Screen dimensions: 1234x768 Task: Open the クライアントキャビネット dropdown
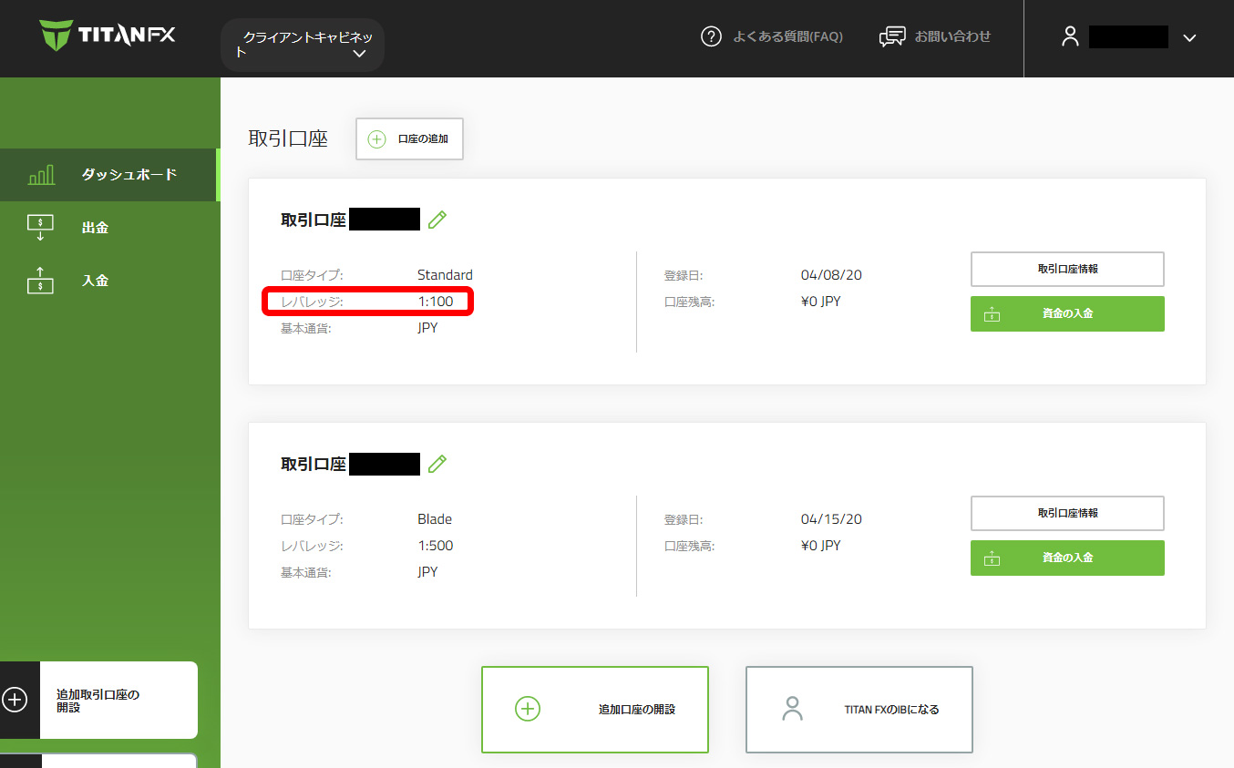tap(303, 45)
